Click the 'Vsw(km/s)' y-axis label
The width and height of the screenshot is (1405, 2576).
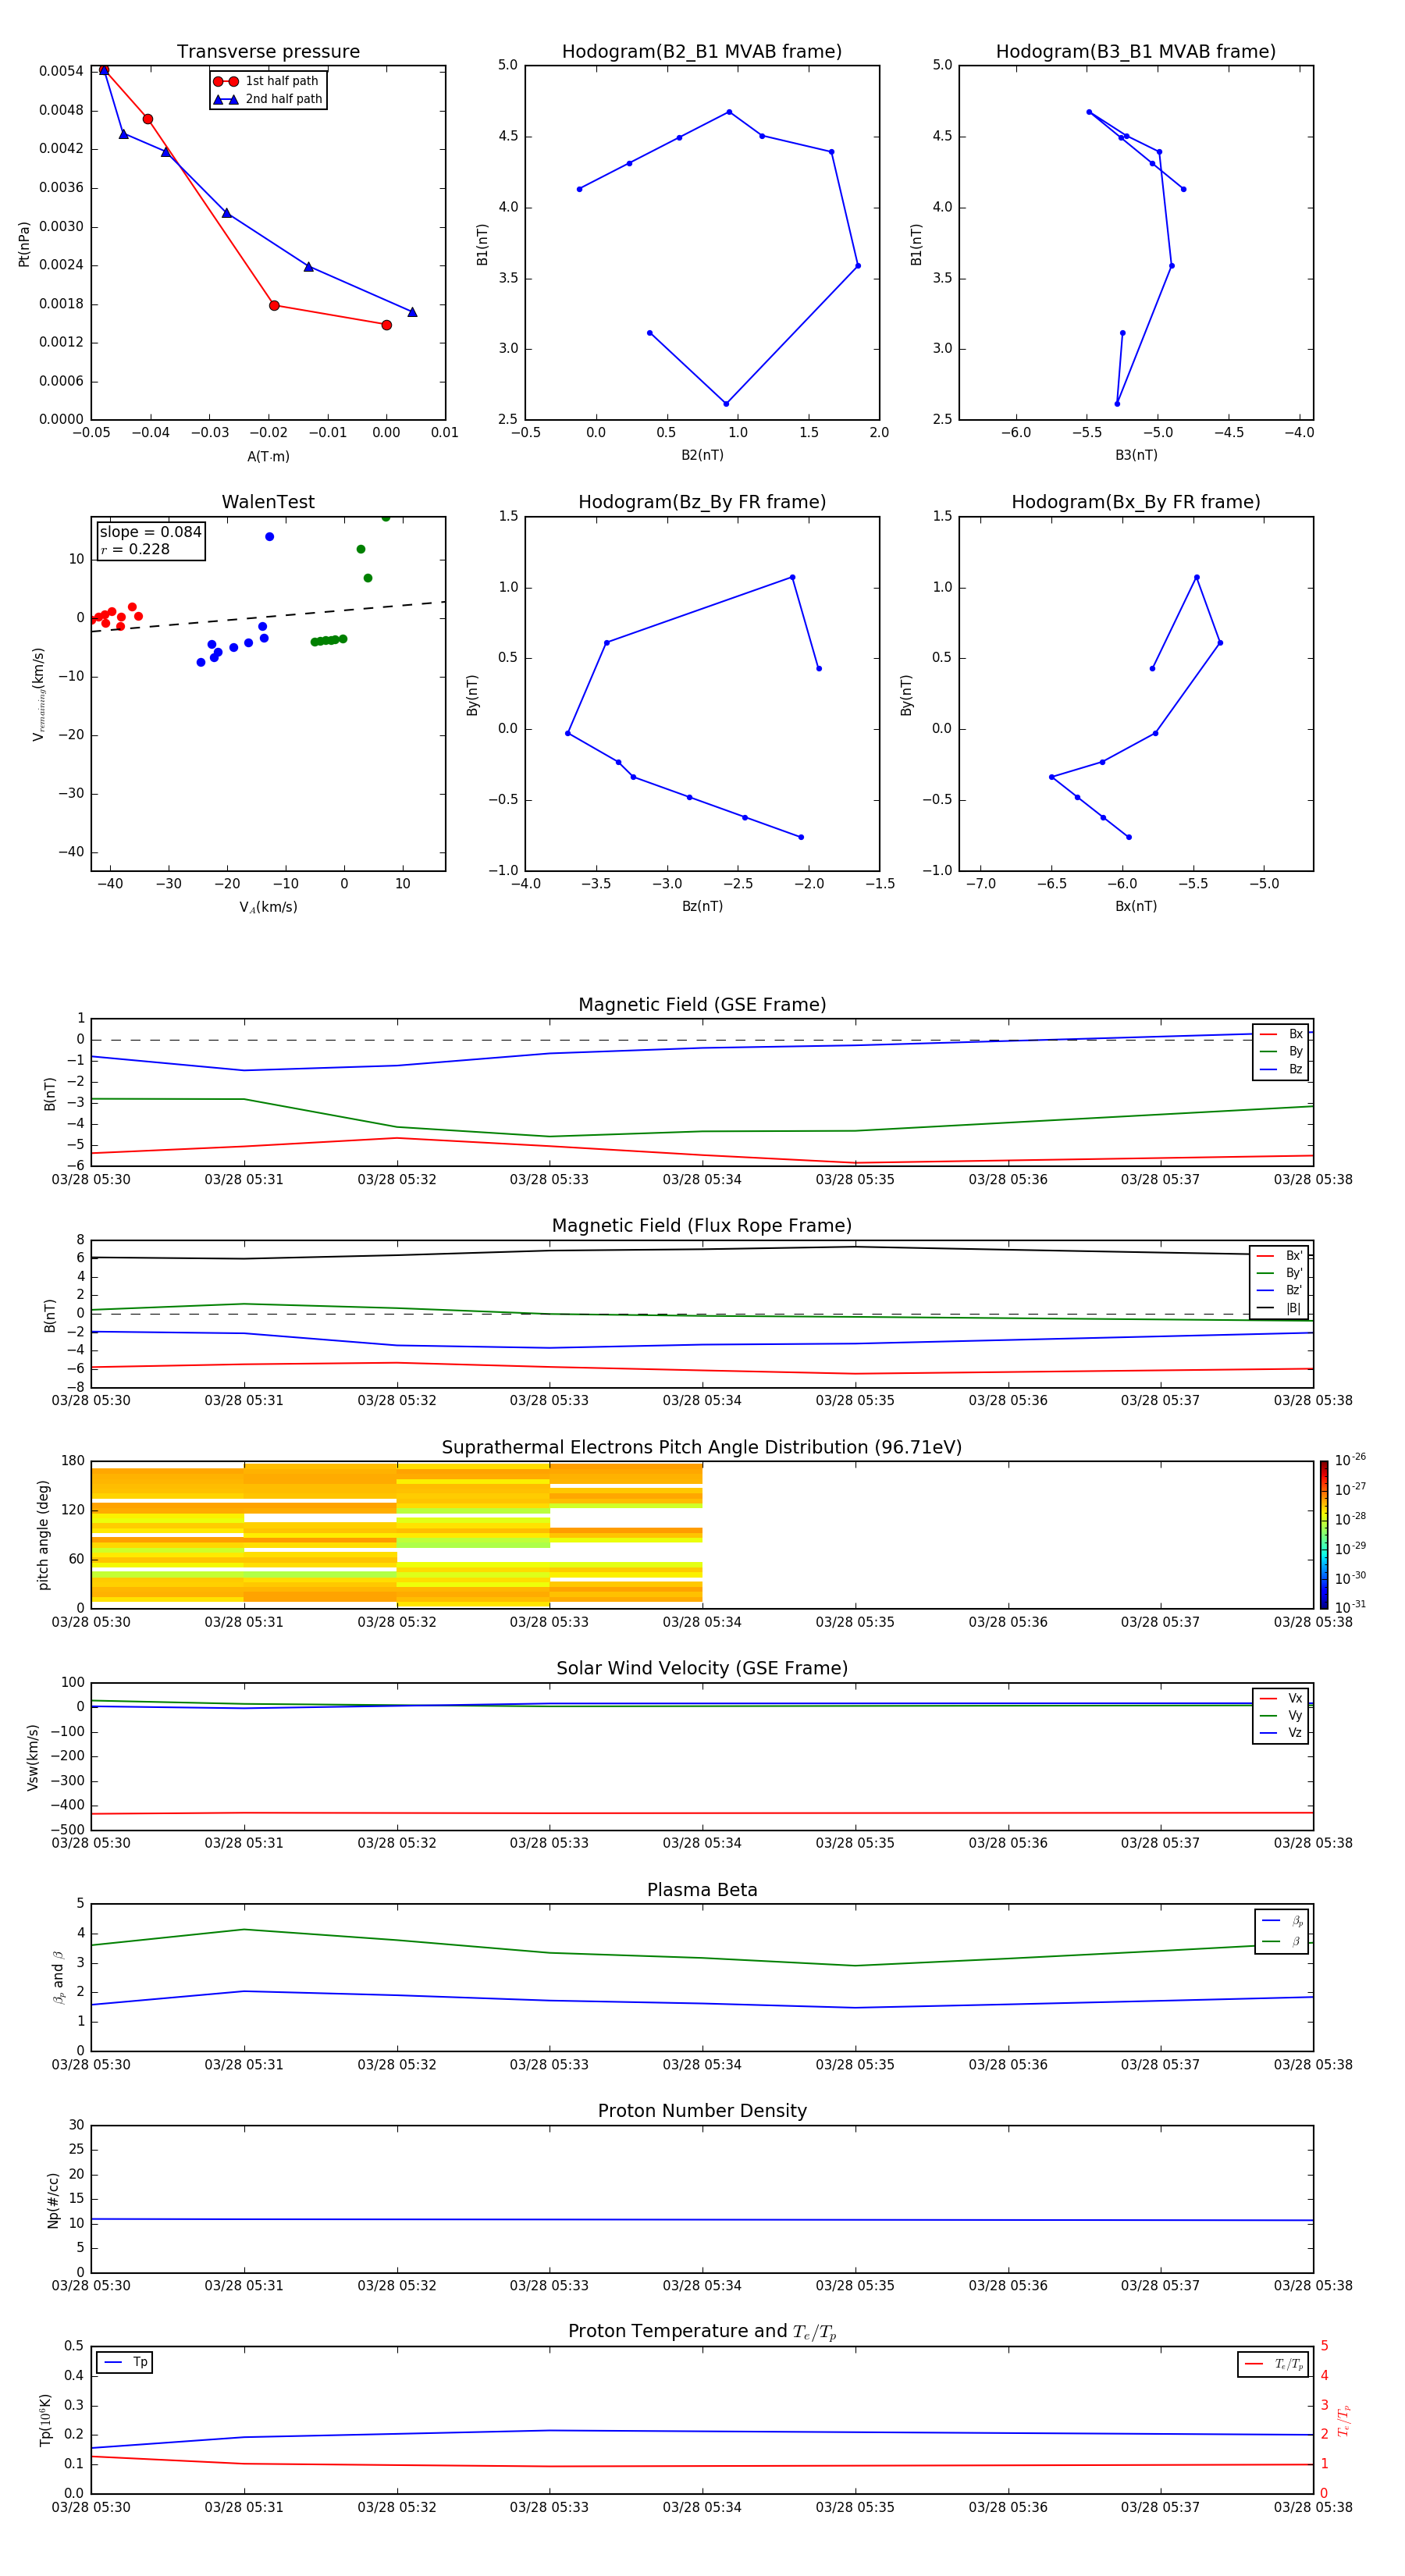coord(33,1757)
